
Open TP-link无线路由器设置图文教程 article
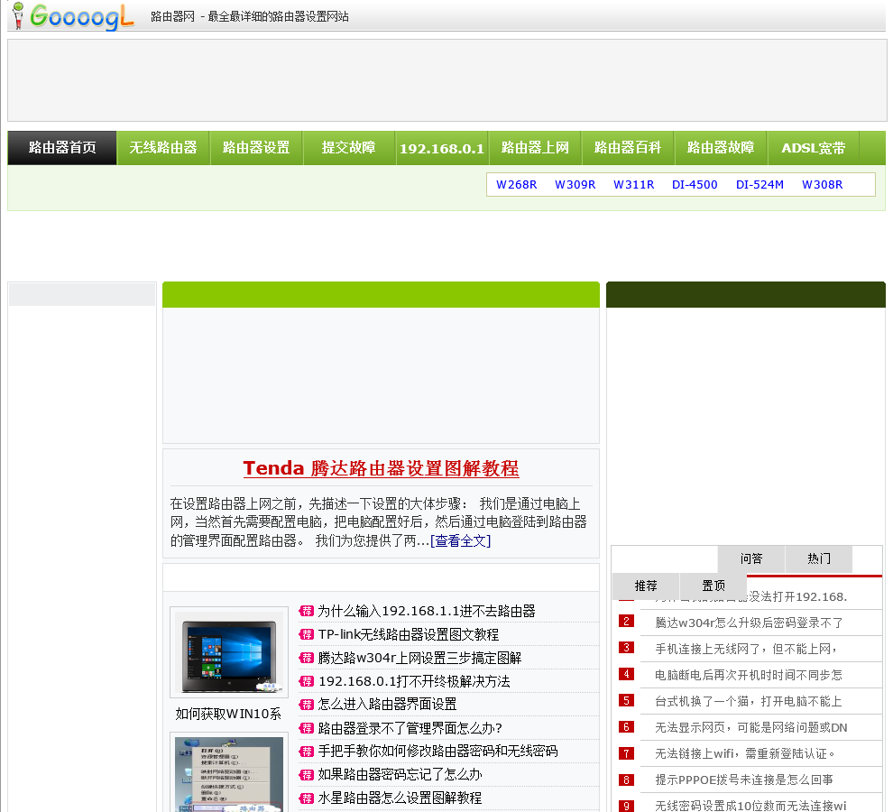click(x=409, y=635)
